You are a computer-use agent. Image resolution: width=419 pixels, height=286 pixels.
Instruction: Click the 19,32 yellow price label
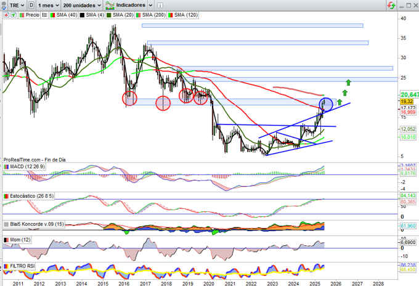pos(407,101)
